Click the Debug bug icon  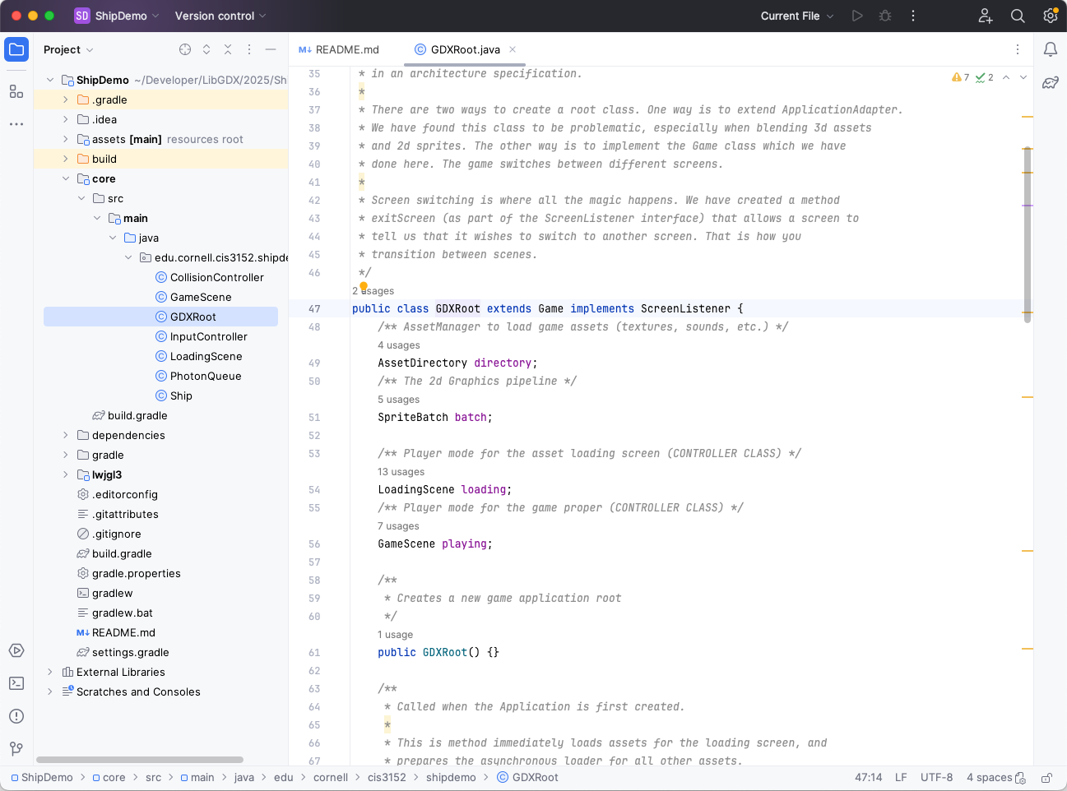click(x=885, y=16)
